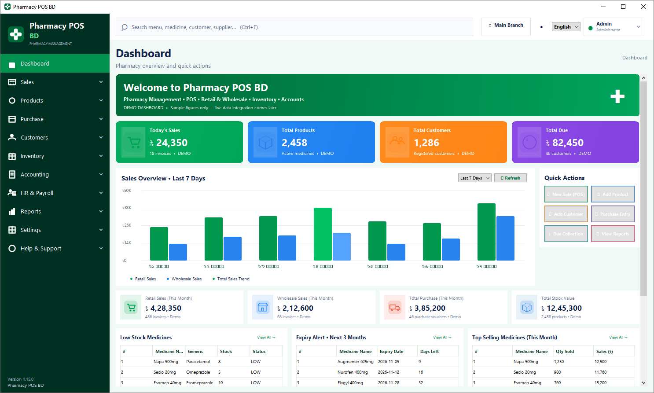Select Augmentin 625mg in Expiry Alert
Viewport: 654px width, 393px height.
pos(355,362)
